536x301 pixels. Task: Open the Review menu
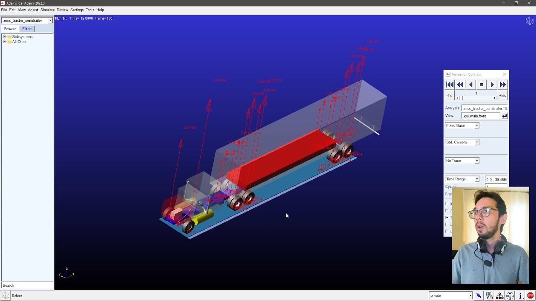62,10
